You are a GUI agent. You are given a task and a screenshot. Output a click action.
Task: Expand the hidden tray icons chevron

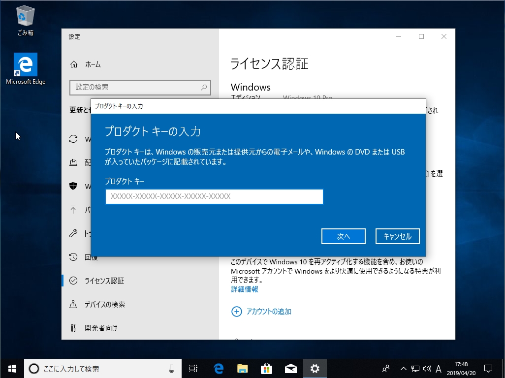tap(403, 368)
